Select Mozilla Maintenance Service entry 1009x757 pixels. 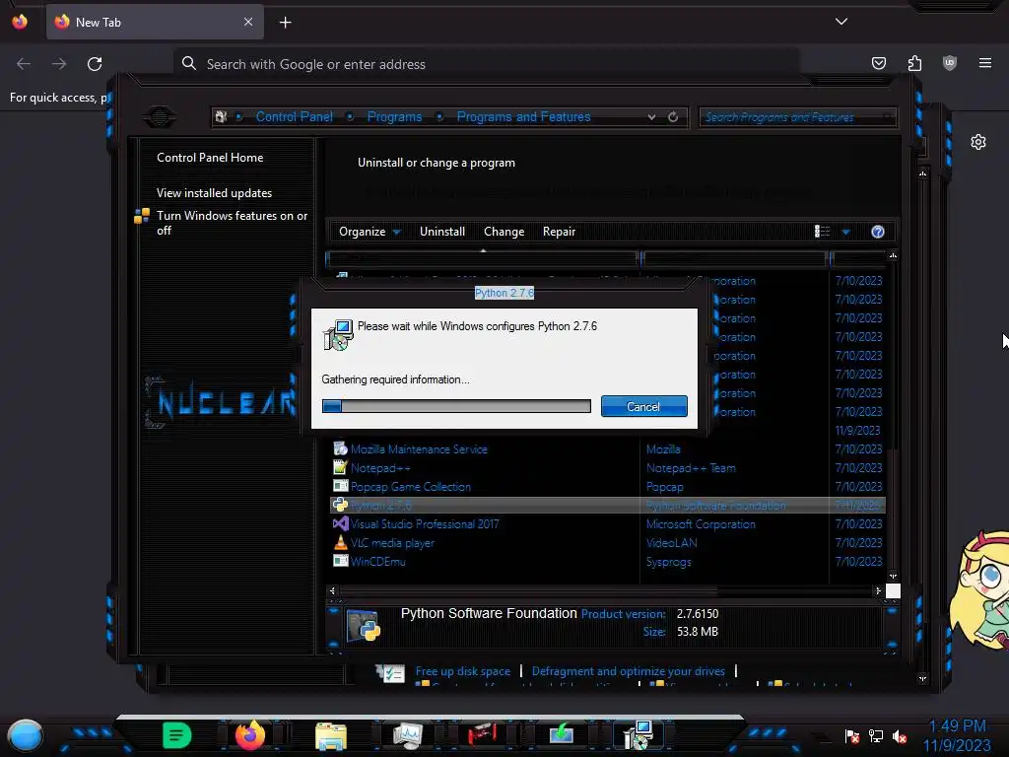click(419, 449)
